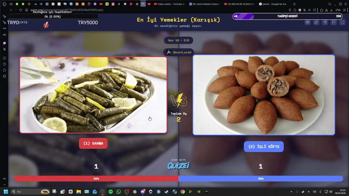Open Twitch in Opera sidebar
The image size is (349, 196).
(x=4, y=43)
